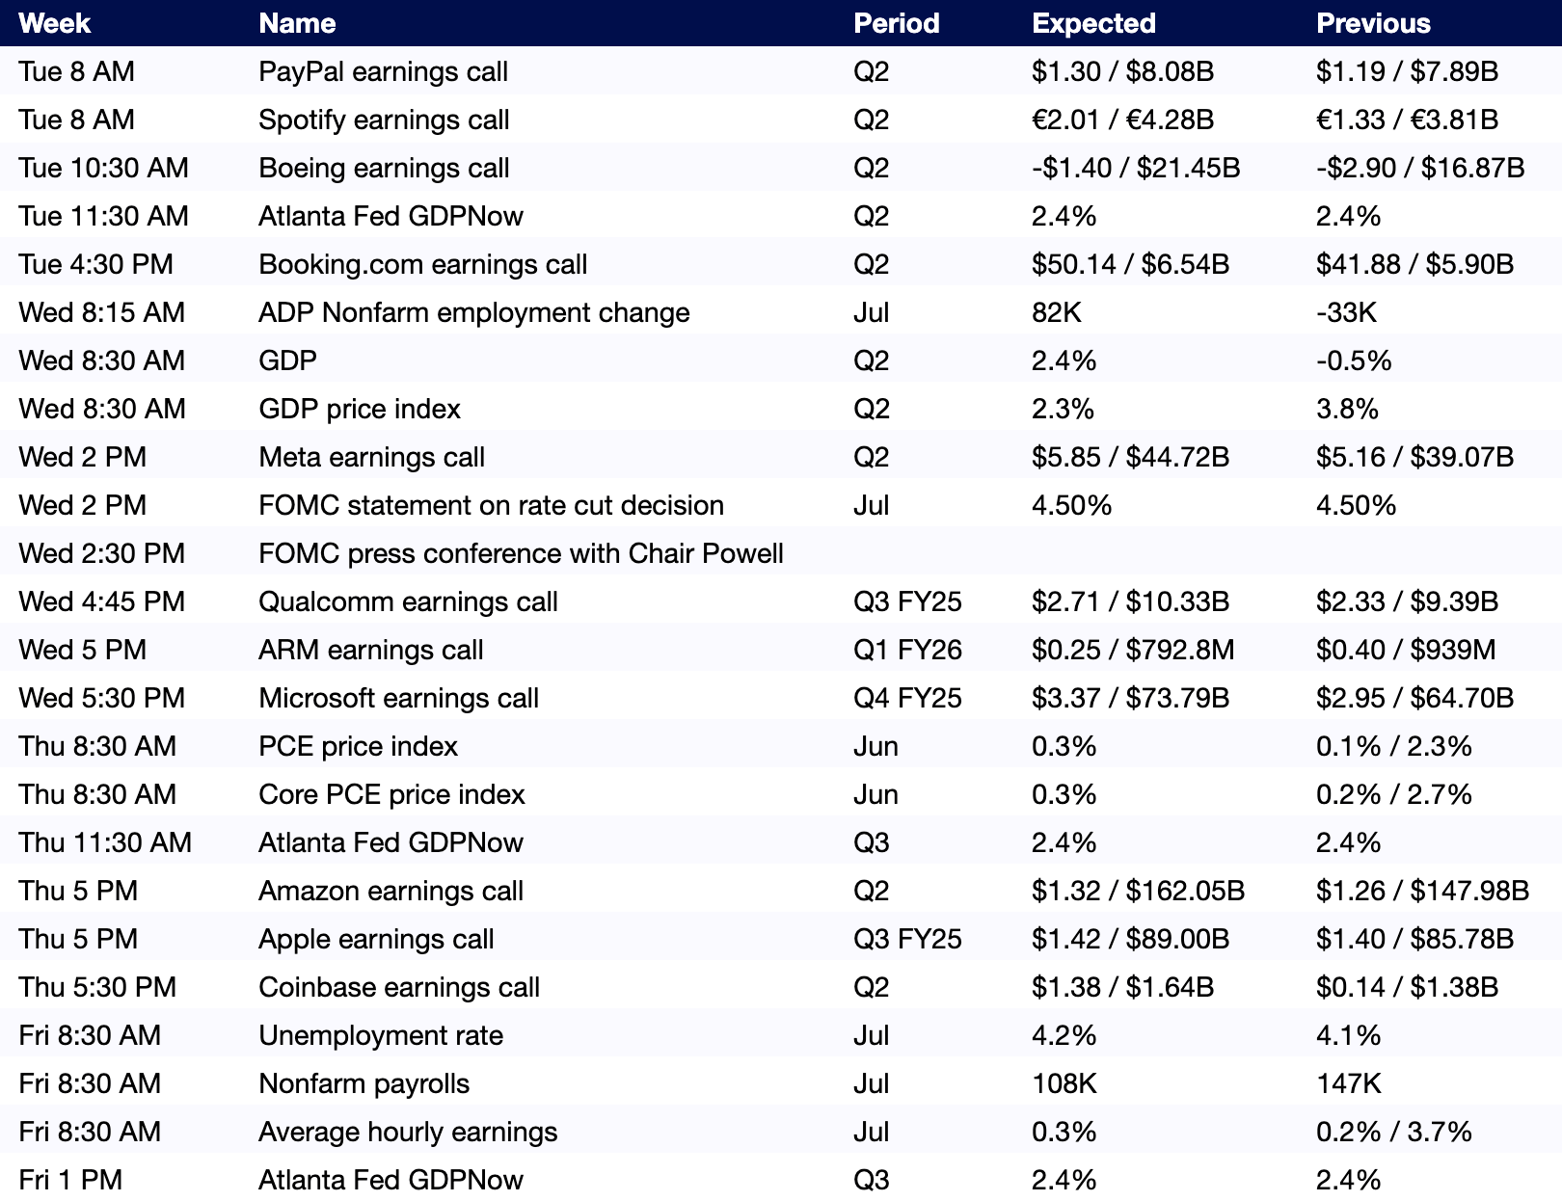Click the Thu 5:30 PM time cell
The height and width of the screenshot is (1201, 1562).
(97, 987)
